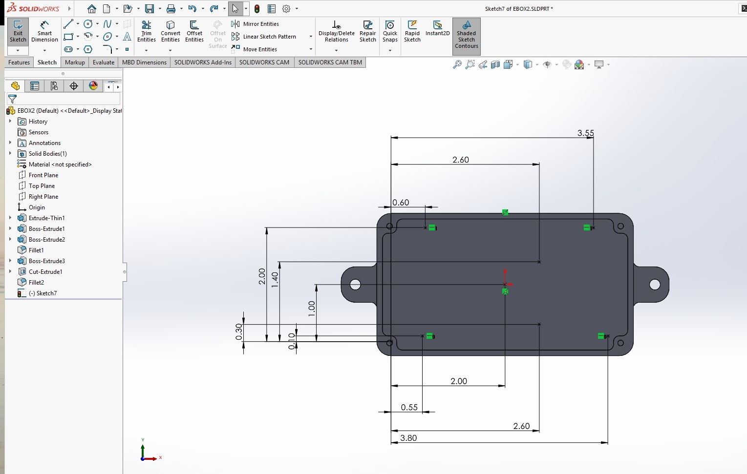
Task: Switch to the Features tab
Action: [19, 62]
